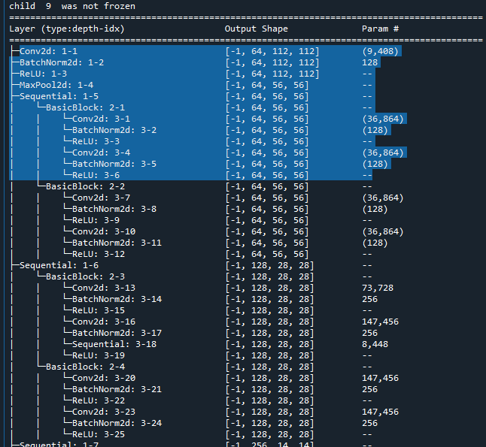Select the Conv2d: 3-13 layer row
Image resolution: width=486 pixels, height=447 pixels.
pyautogui.click(x=104, y=288)
